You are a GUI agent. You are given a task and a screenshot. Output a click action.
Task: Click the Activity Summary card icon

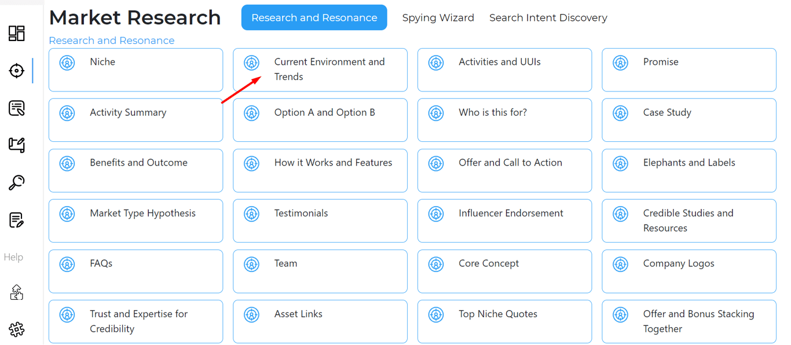[x=68, y=113]
